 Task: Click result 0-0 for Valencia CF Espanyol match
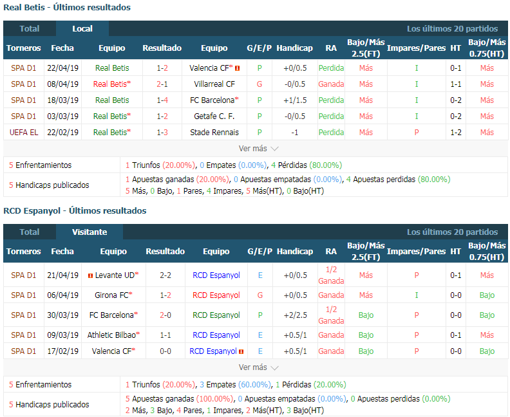(x=165, y=351)
